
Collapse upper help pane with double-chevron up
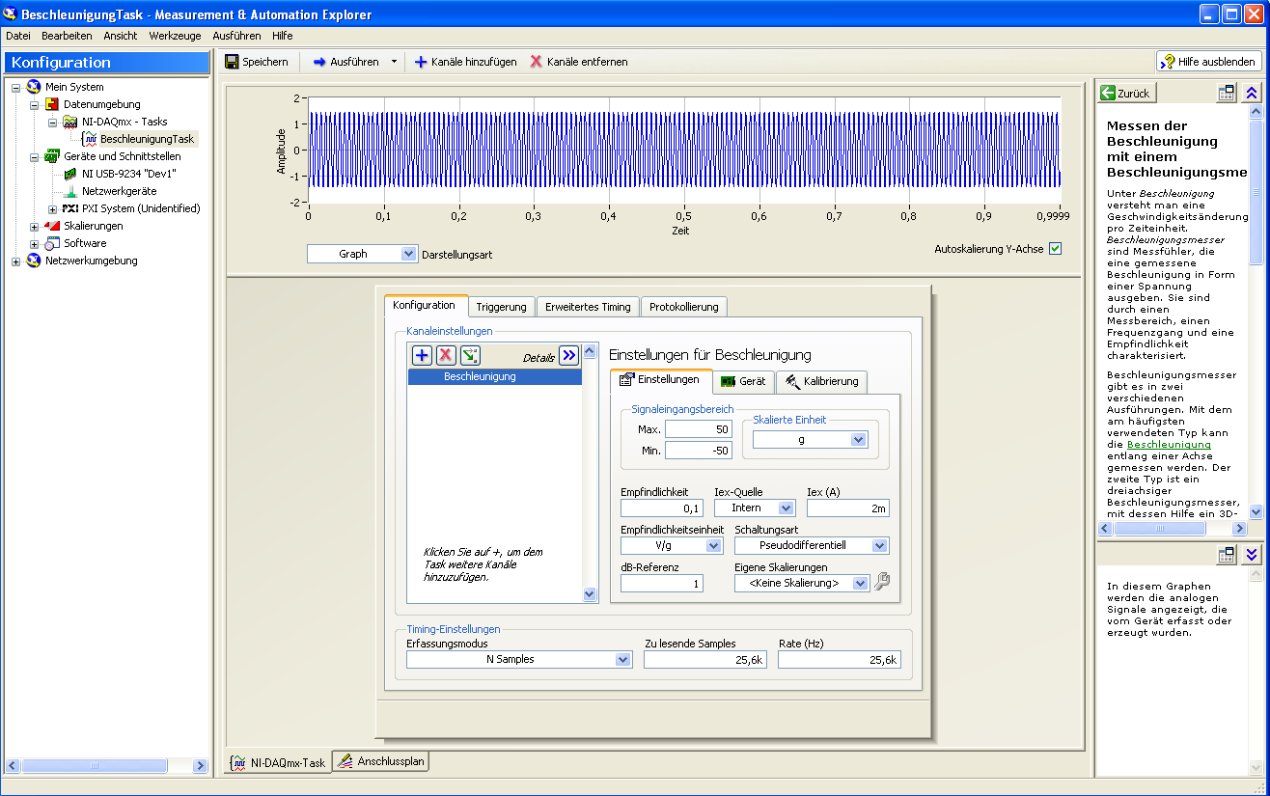1252,94
